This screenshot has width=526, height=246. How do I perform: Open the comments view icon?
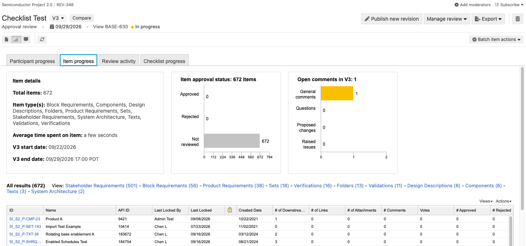(26, 39)
